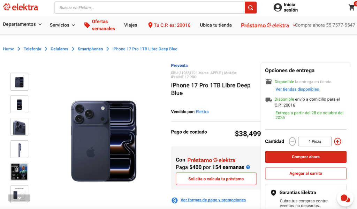Open the shopping cart icon
The height and width of the screenshot is (209, 357).
[351, 8]
